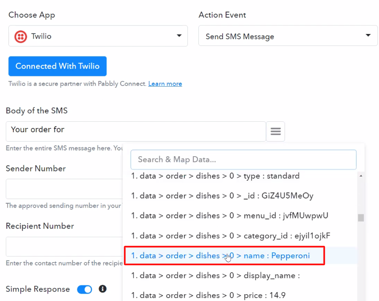Image resolution: width=379 pixels, height=301 pixels.
Task: Open the Learn more link
Action: pyautogui.click(x=165, y=84)
